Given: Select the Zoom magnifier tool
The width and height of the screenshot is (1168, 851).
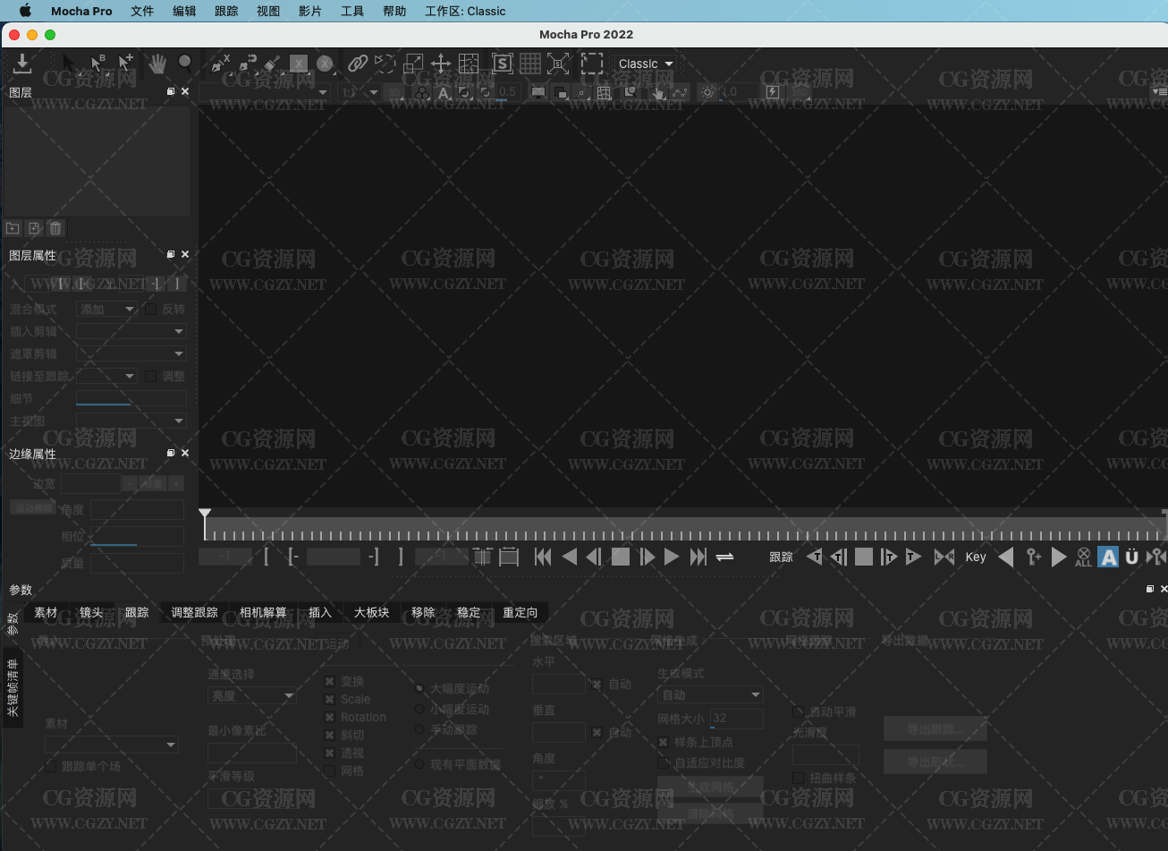Looking at the screenshot, I should coord(185,64).
